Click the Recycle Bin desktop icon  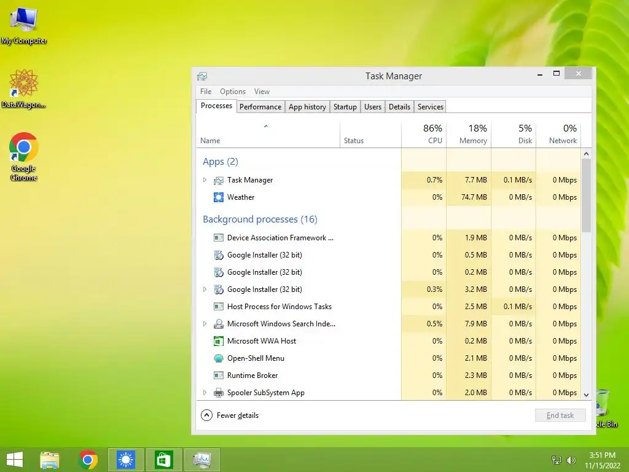point(606,407)
